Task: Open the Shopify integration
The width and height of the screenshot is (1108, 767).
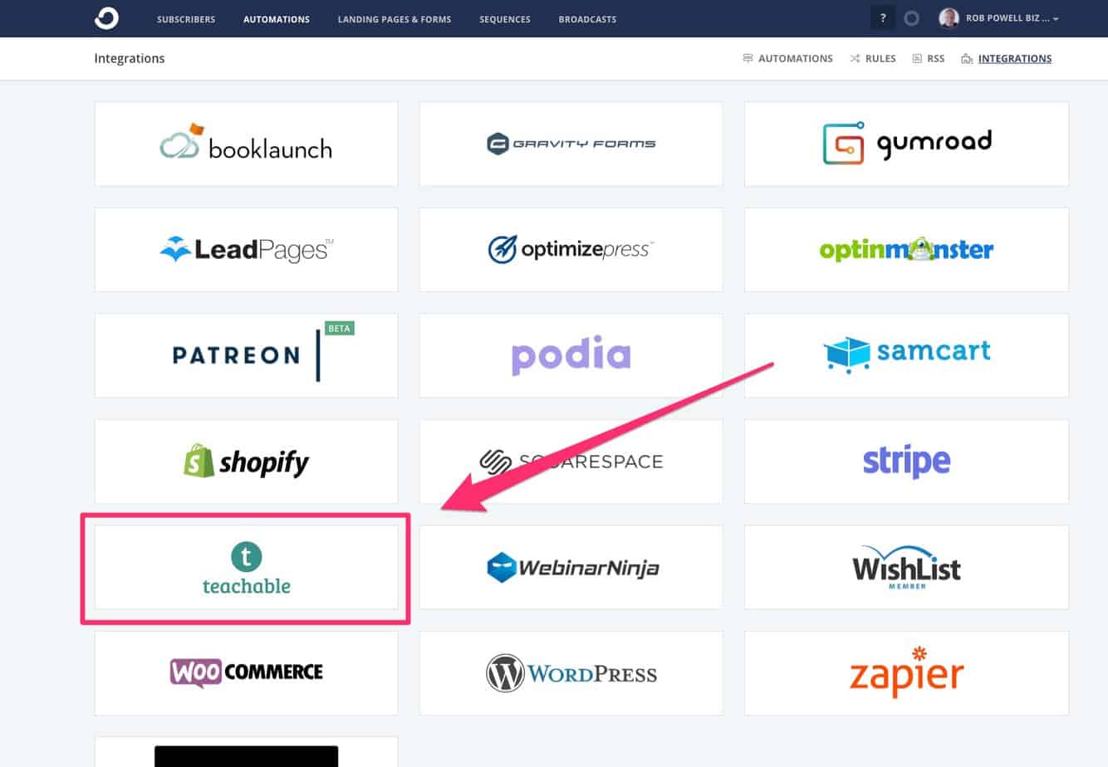Action: click(x=247, y=462)
